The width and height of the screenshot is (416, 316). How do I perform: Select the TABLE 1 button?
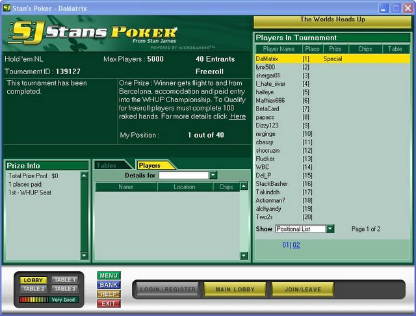[65, 280]
